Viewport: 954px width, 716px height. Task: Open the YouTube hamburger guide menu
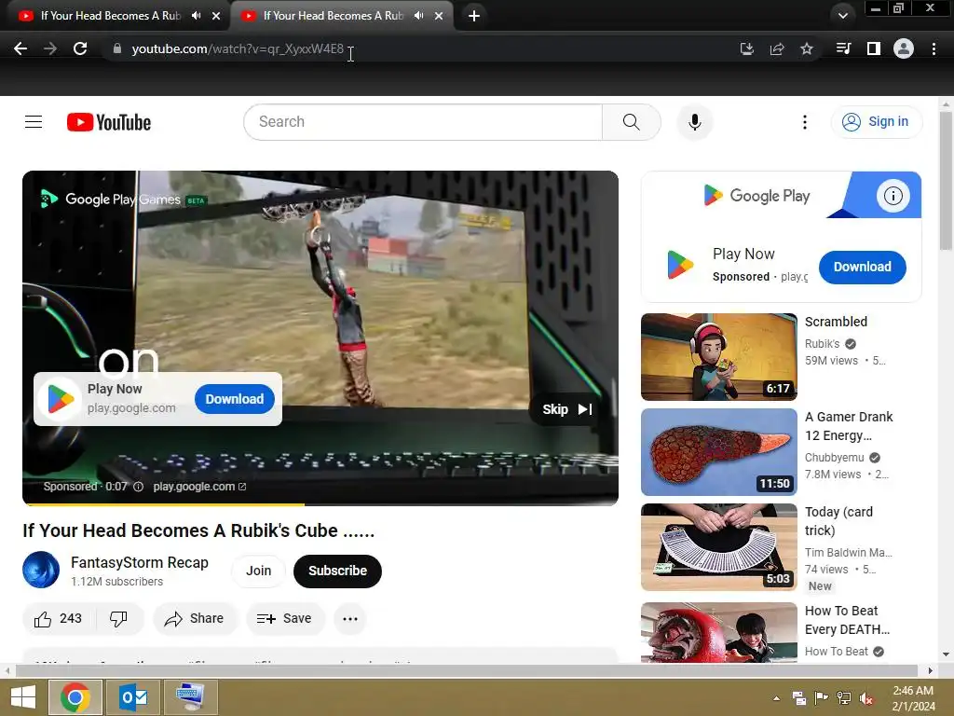[34, 122]
